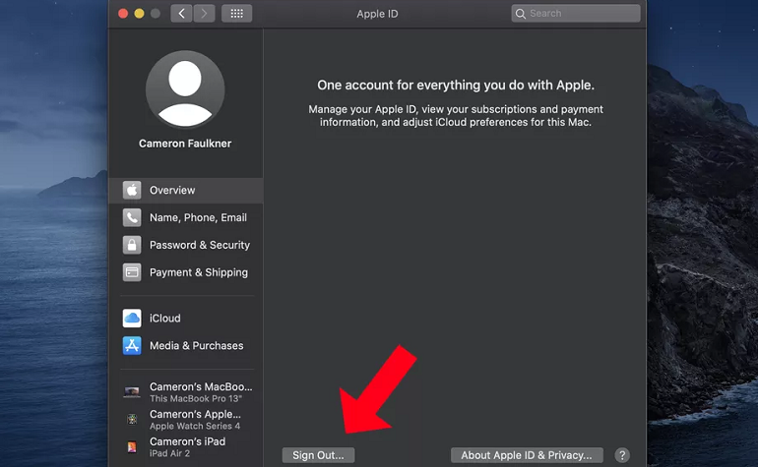Go back with the left chevron
Viewport: 758px width, 467px height.
click(x=181, y=14)
